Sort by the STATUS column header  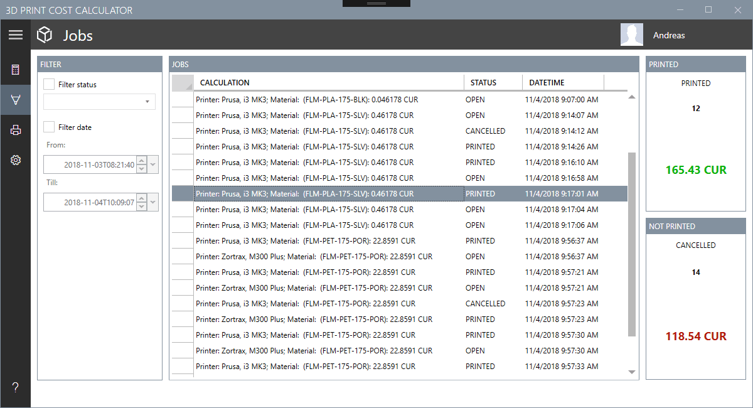click(x=493, y=82)
